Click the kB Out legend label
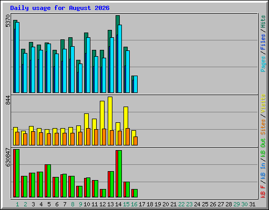Viewport: 269px width, 210px height. click(263, 148)
